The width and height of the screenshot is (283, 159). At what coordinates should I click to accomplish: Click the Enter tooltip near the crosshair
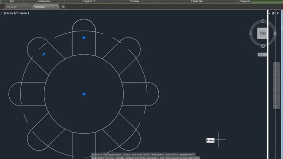(210, 140)
